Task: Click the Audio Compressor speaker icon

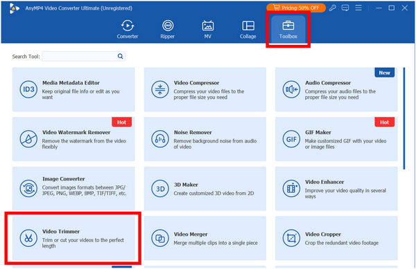Action: [291, 89]
